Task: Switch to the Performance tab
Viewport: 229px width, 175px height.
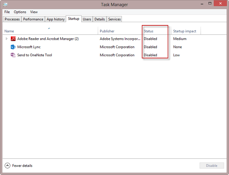Action: coord(33,19)
